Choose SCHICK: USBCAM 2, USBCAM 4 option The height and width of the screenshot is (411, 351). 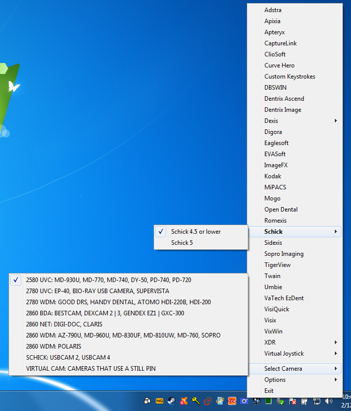click(x=128, y=358)
